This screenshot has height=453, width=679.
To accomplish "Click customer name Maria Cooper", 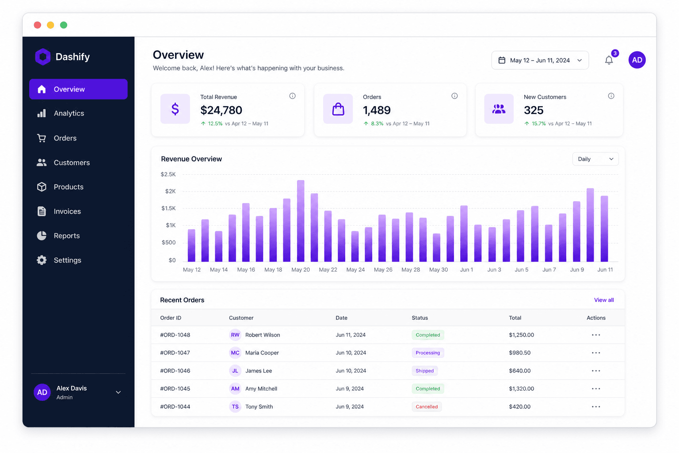I will (262, 353).
